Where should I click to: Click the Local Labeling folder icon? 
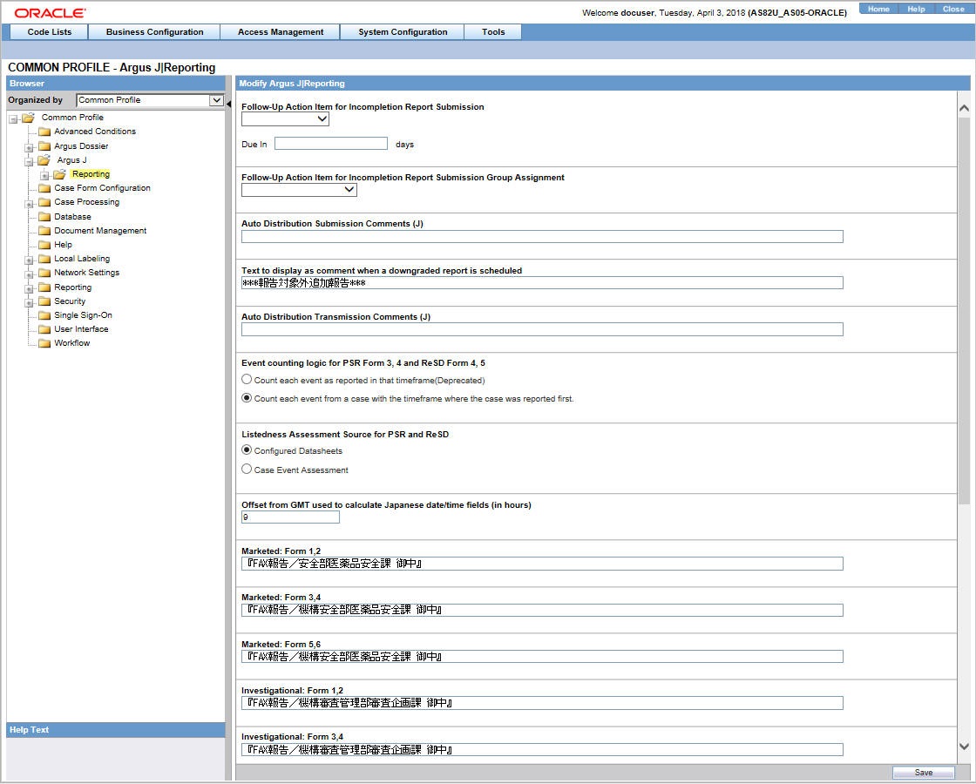point(44,259)
